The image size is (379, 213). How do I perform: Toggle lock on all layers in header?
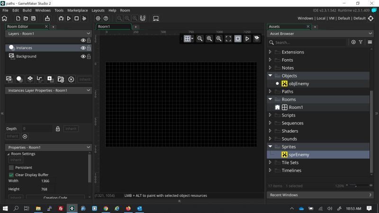[x=89, y=40]
